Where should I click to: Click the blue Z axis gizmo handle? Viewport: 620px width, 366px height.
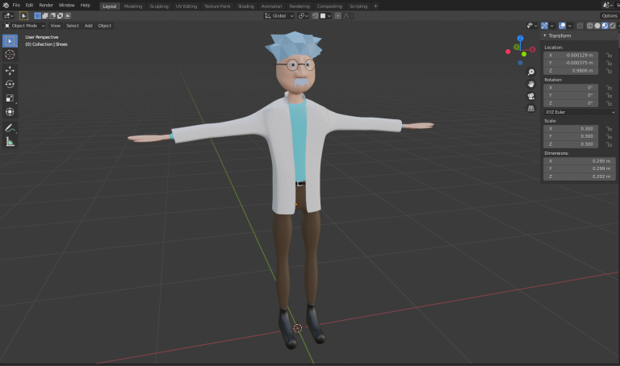coord(521,39)
